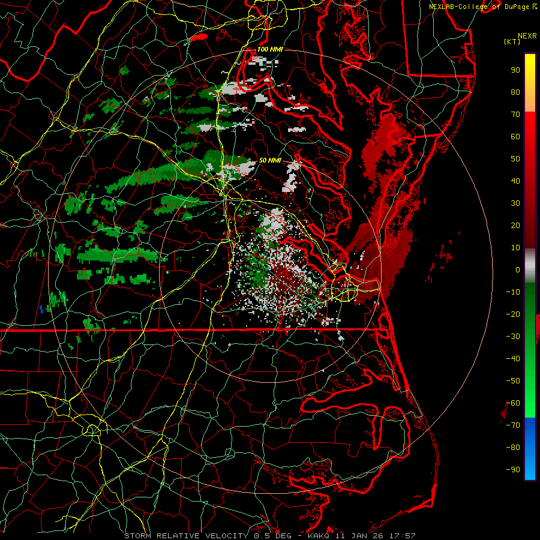Click the -90 value on velocity scale
The image size is (540, 540).
tap(513, 470)
